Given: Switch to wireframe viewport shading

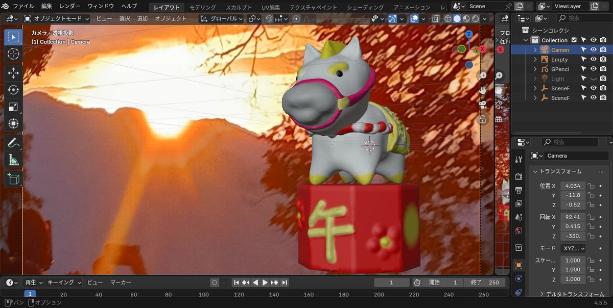Looking at the screenshot, I should click(x=448, y=18).
